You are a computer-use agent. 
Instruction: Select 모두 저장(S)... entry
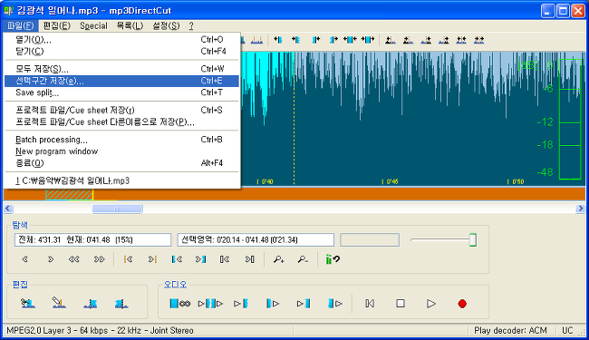point(121,69)
